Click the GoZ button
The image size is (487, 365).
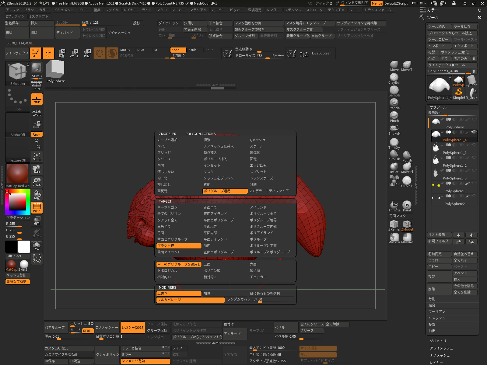[433, 59]
